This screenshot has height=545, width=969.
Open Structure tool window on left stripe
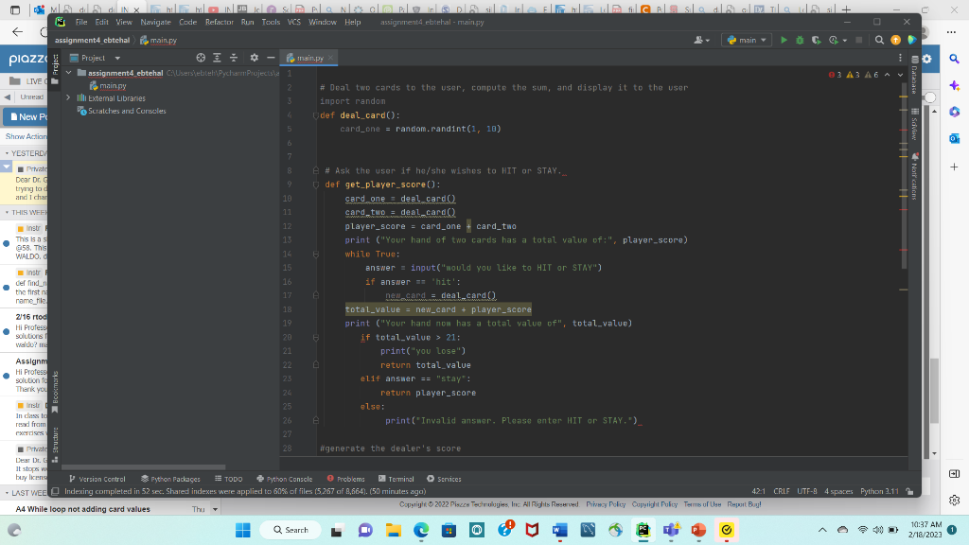55,445
